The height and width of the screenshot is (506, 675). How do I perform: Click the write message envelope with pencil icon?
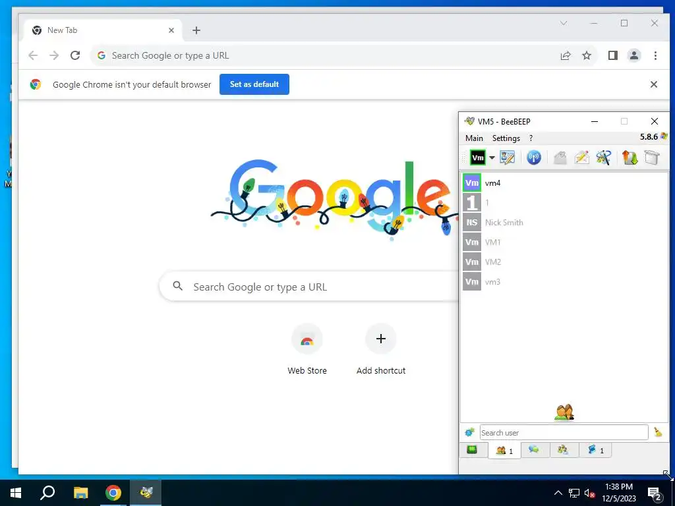click(x=581, y=158)
